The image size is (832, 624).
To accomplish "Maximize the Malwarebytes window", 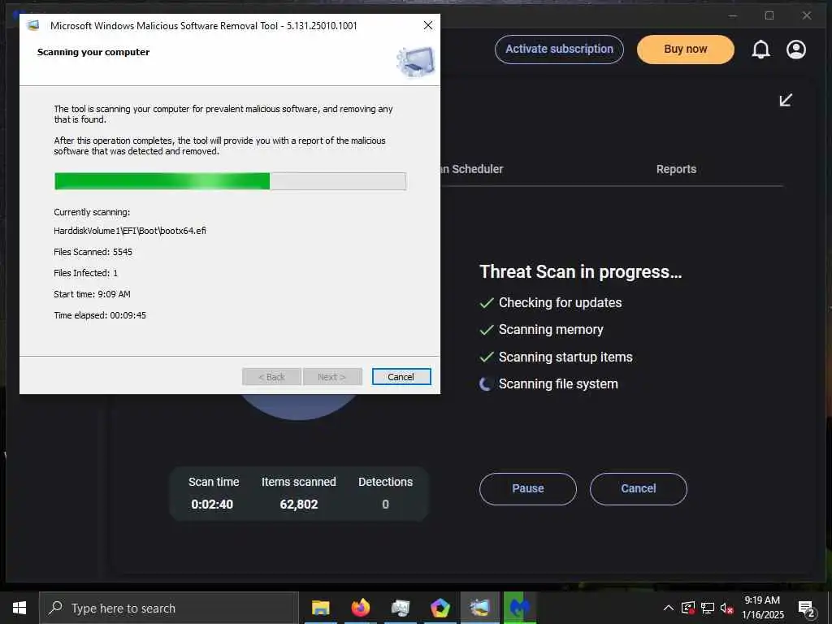I will [x=769, y=15].
